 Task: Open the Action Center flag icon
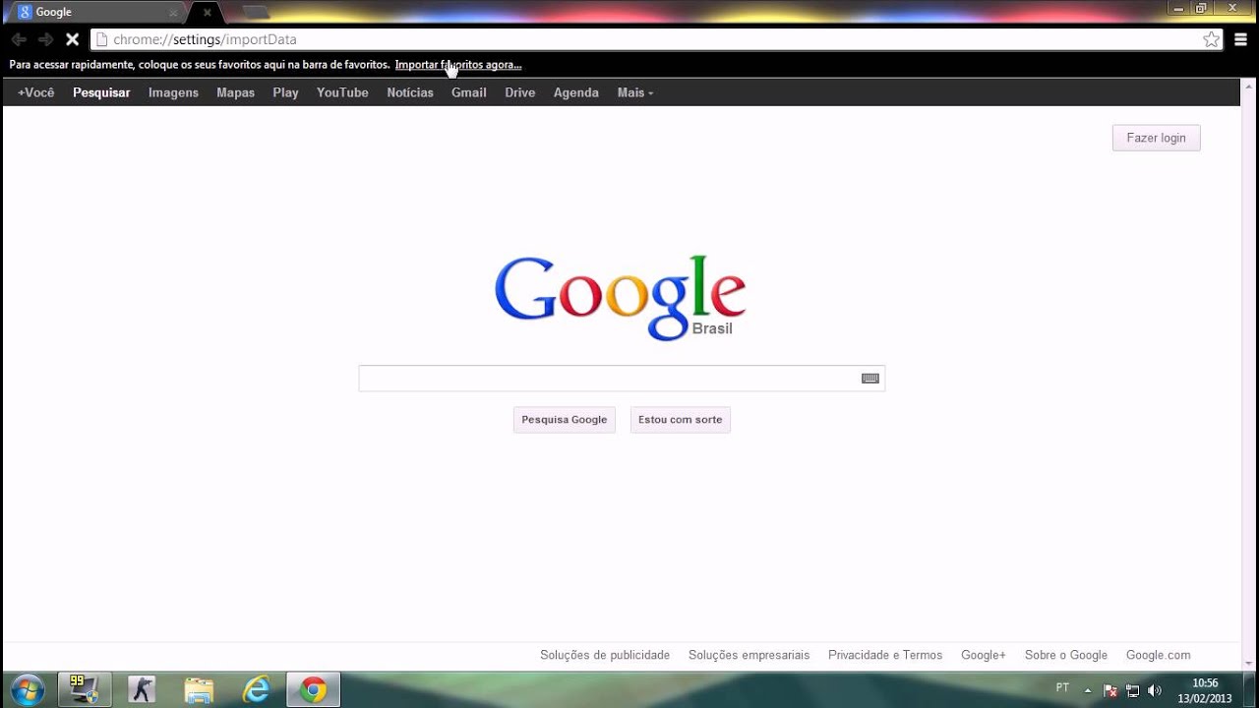coord(1110,690)
